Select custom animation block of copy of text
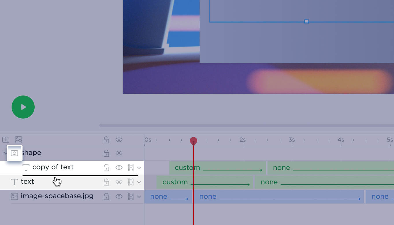 (x=218, y=168)
